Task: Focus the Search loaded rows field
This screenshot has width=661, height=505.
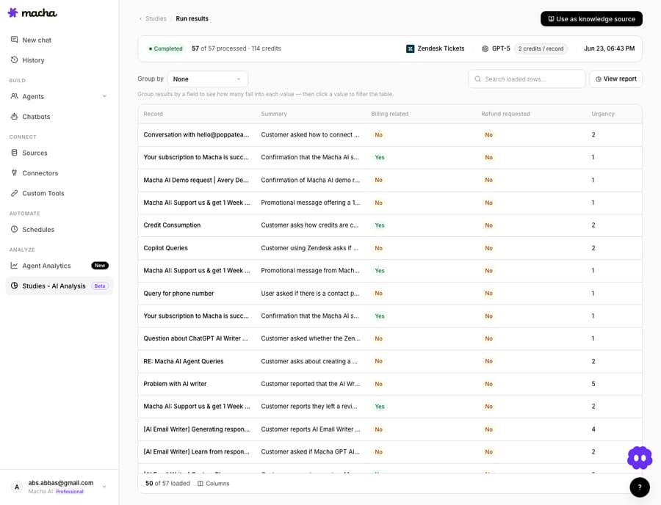Action: point(527,79)
